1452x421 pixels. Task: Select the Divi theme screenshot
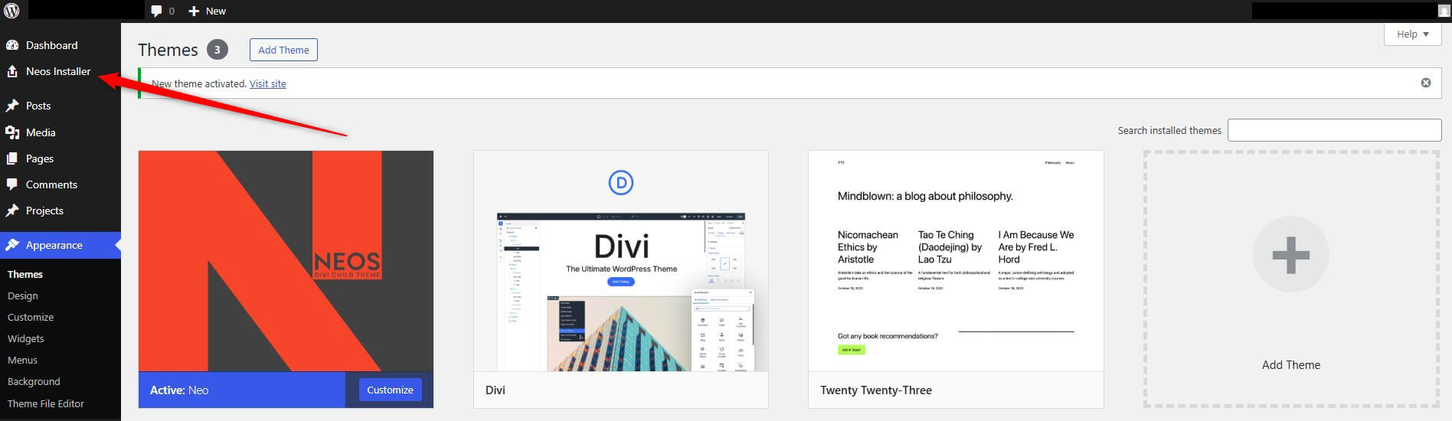(x=620, y=261)
